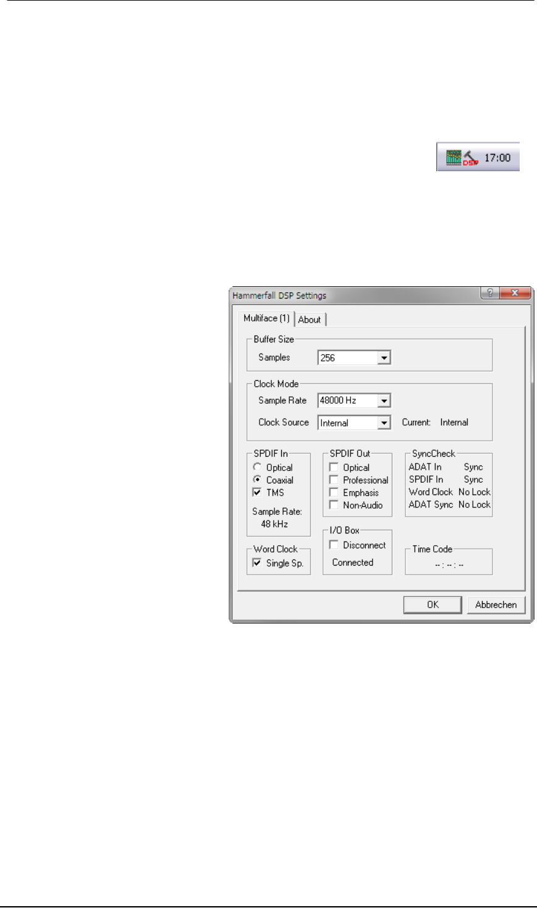Click the 'SPDIF In' SyncCheck row label

426,480
